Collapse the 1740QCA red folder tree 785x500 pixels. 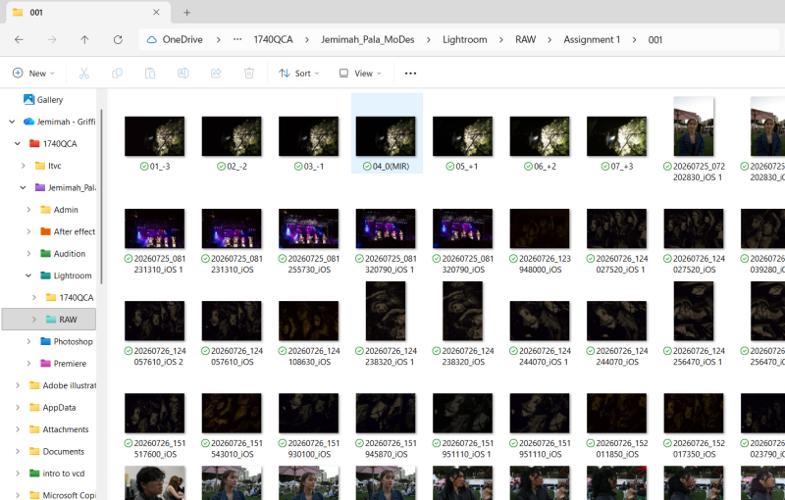click(18, 143)
